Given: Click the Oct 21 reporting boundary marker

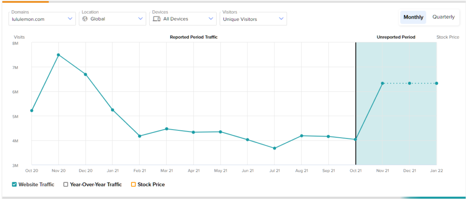Looking at the screenshot, I should click(x=355, y=139).
